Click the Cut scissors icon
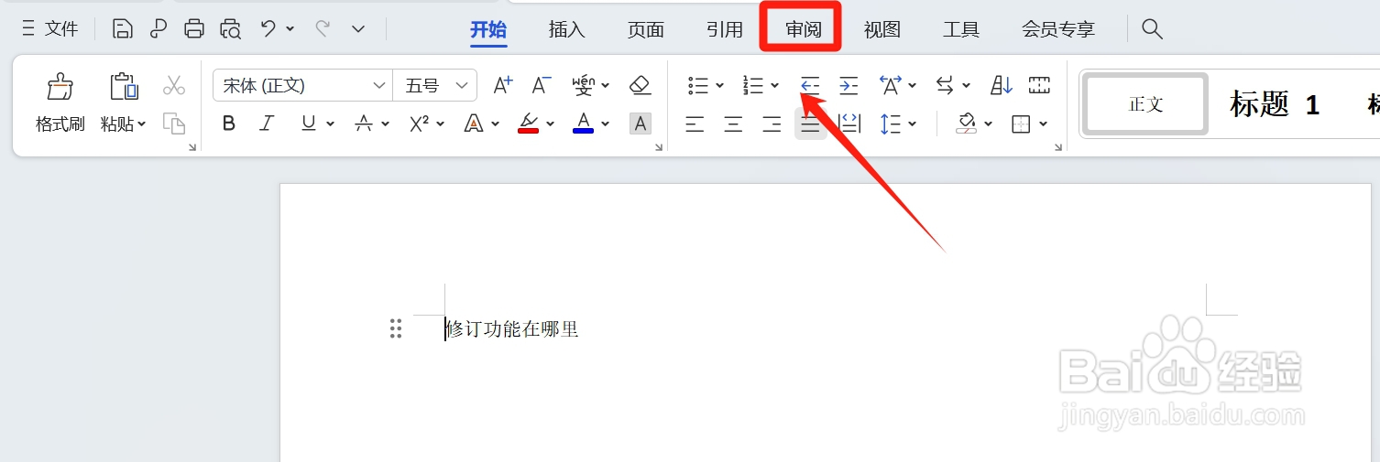1380x462 pixels. point(174,86)
